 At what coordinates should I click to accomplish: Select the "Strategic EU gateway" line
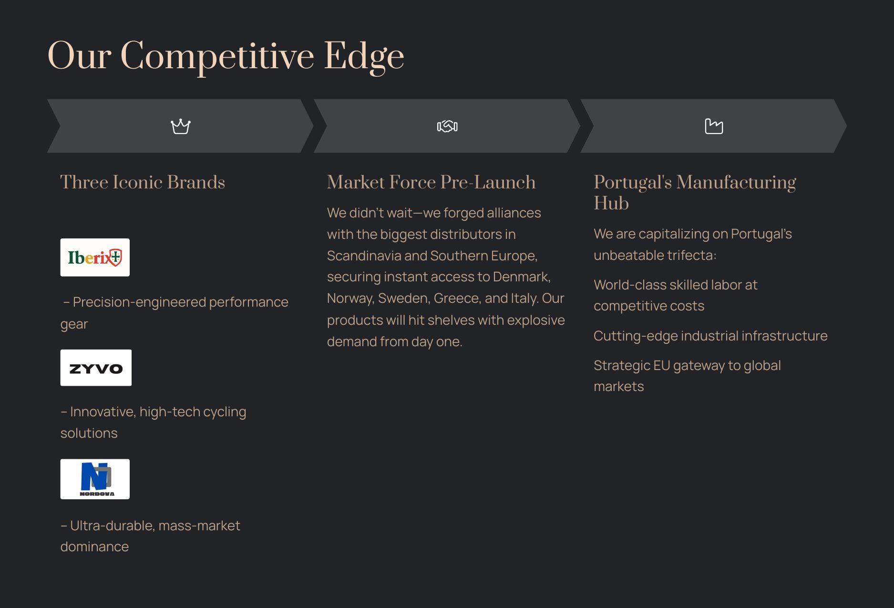(687, 376)
